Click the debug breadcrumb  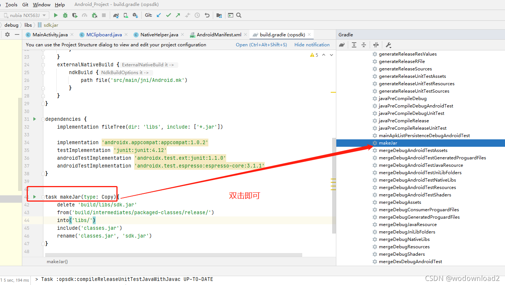point(11,25)
